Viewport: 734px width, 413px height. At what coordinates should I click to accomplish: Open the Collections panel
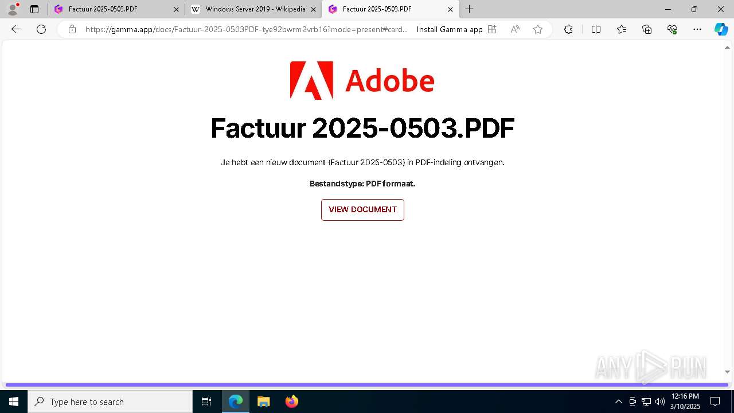pyautogui.click(x=647, y=29)
